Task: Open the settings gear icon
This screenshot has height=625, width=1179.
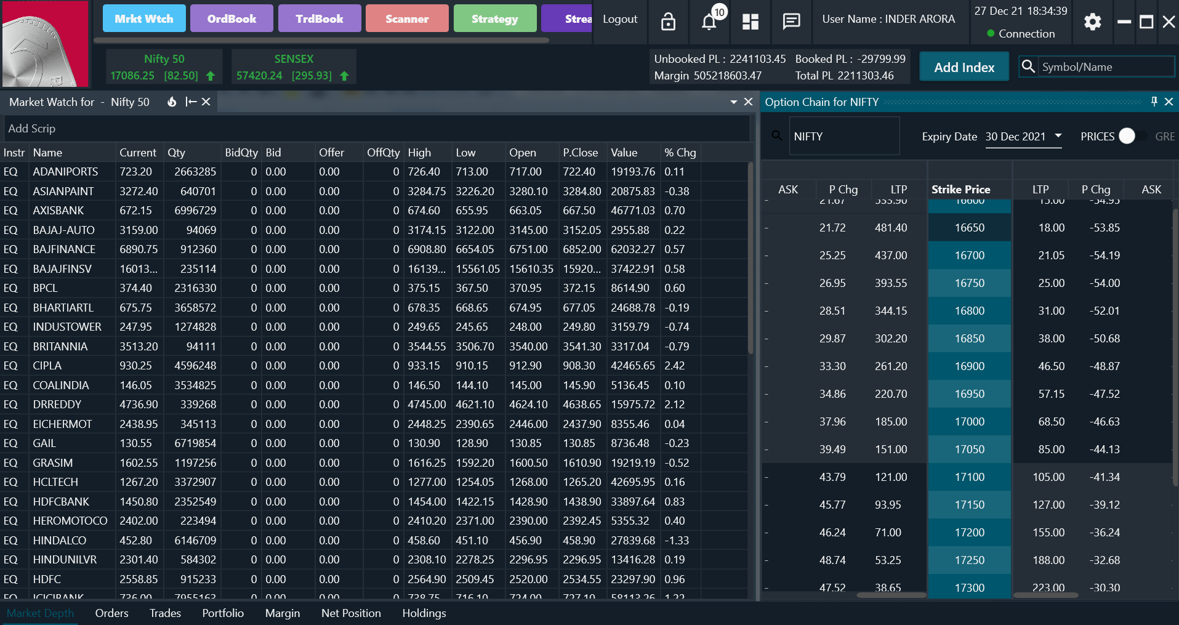Action: (1092, 22)
